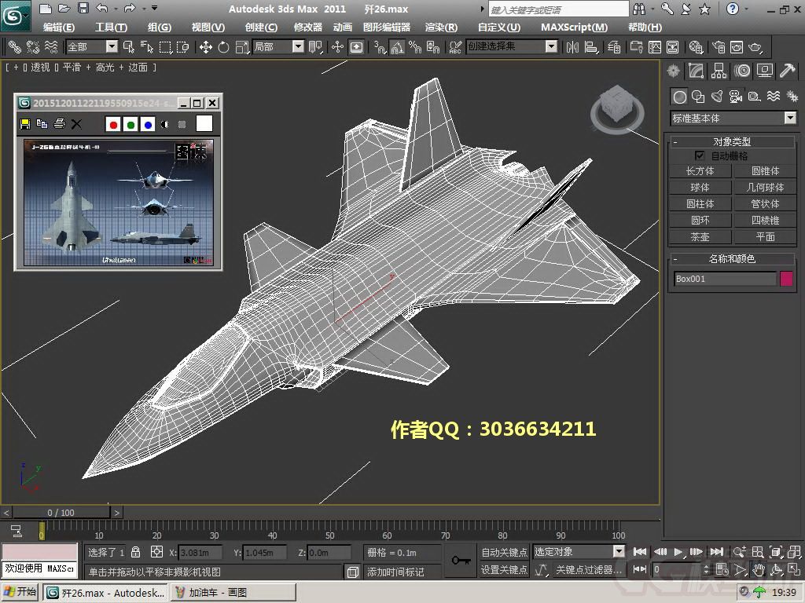This screenshot has width=805, height=603.
Task: Click the 球体 Sphere creation button
Action: click(700, 187)
